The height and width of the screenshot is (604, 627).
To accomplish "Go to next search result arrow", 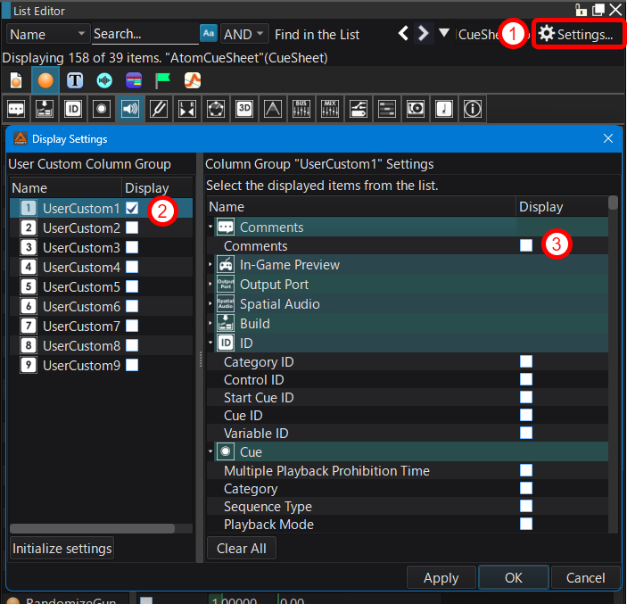I will click(x=424, y=33).
